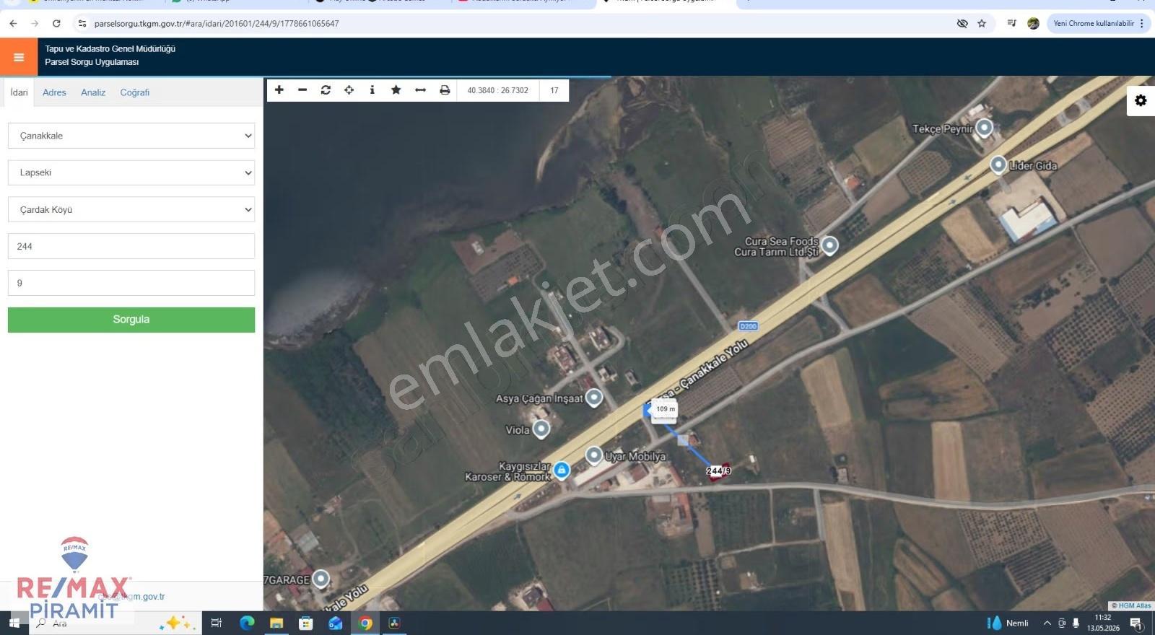Open DaVinci Resolve from taskbar

395,623
